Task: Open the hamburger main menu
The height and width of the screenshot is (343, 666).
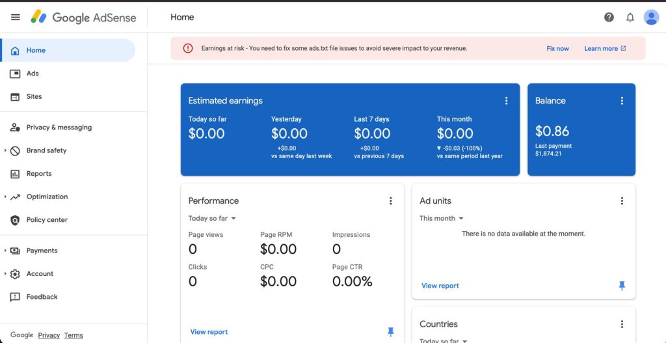Action: point(16,18)
